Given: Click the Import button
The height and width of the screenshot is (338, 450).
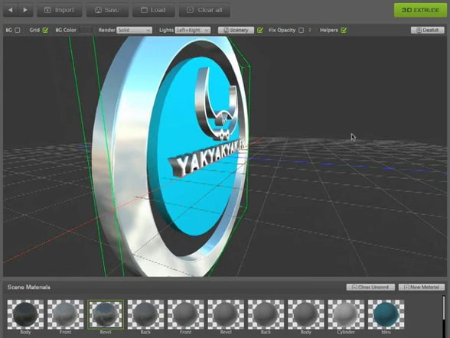Looking at the screenshot, I should pyautogui.click(x=59, y=10).
